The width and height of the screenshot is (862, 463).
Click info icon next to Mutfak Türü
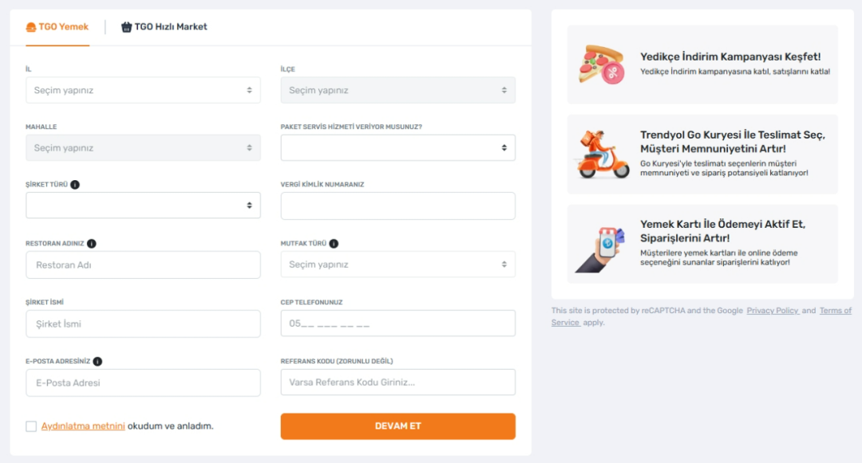[334, 244]
